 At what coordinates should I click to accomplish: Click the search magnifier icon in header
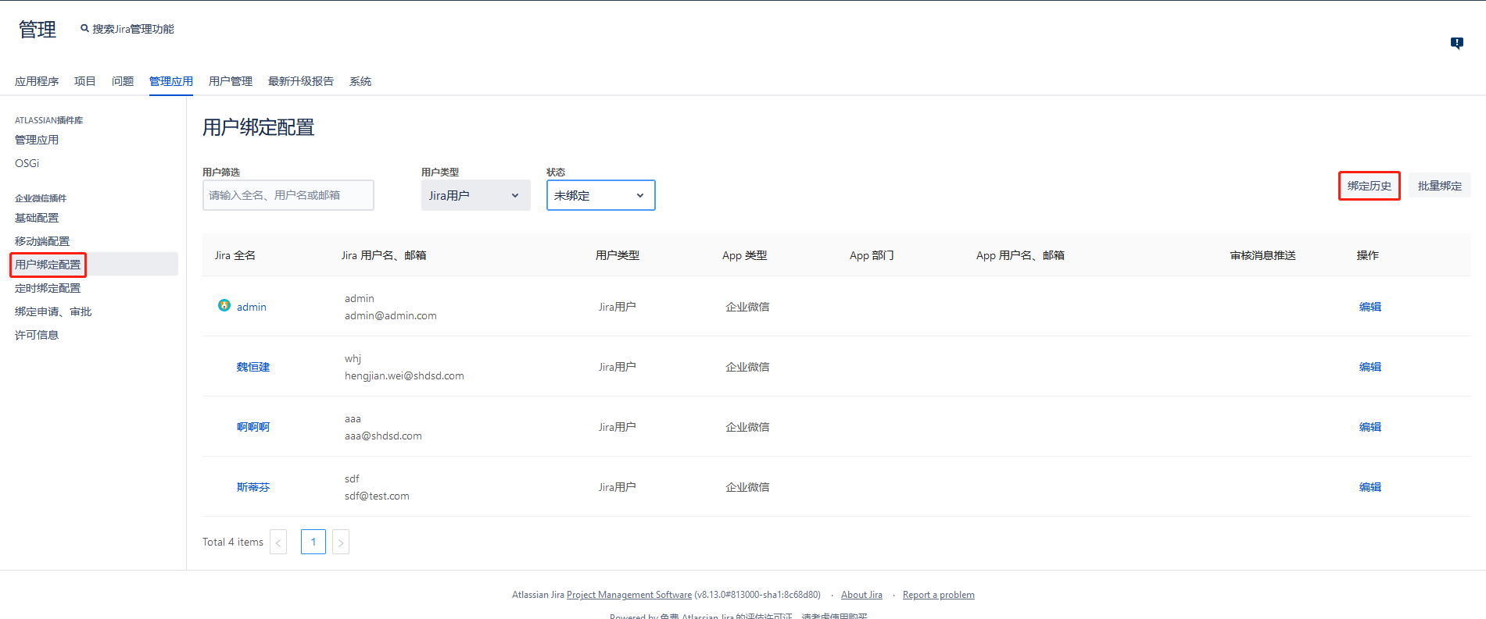(84, 29)
